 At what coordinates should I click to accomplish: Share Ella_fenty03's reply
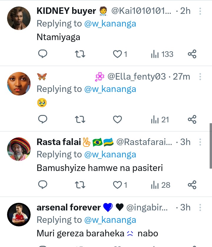192,119
